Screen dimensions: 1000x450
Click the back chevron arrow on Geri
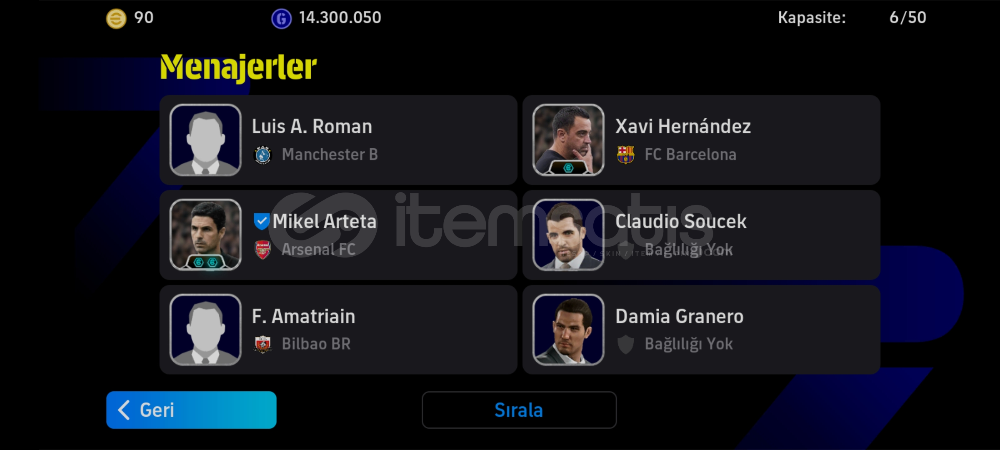124,410
